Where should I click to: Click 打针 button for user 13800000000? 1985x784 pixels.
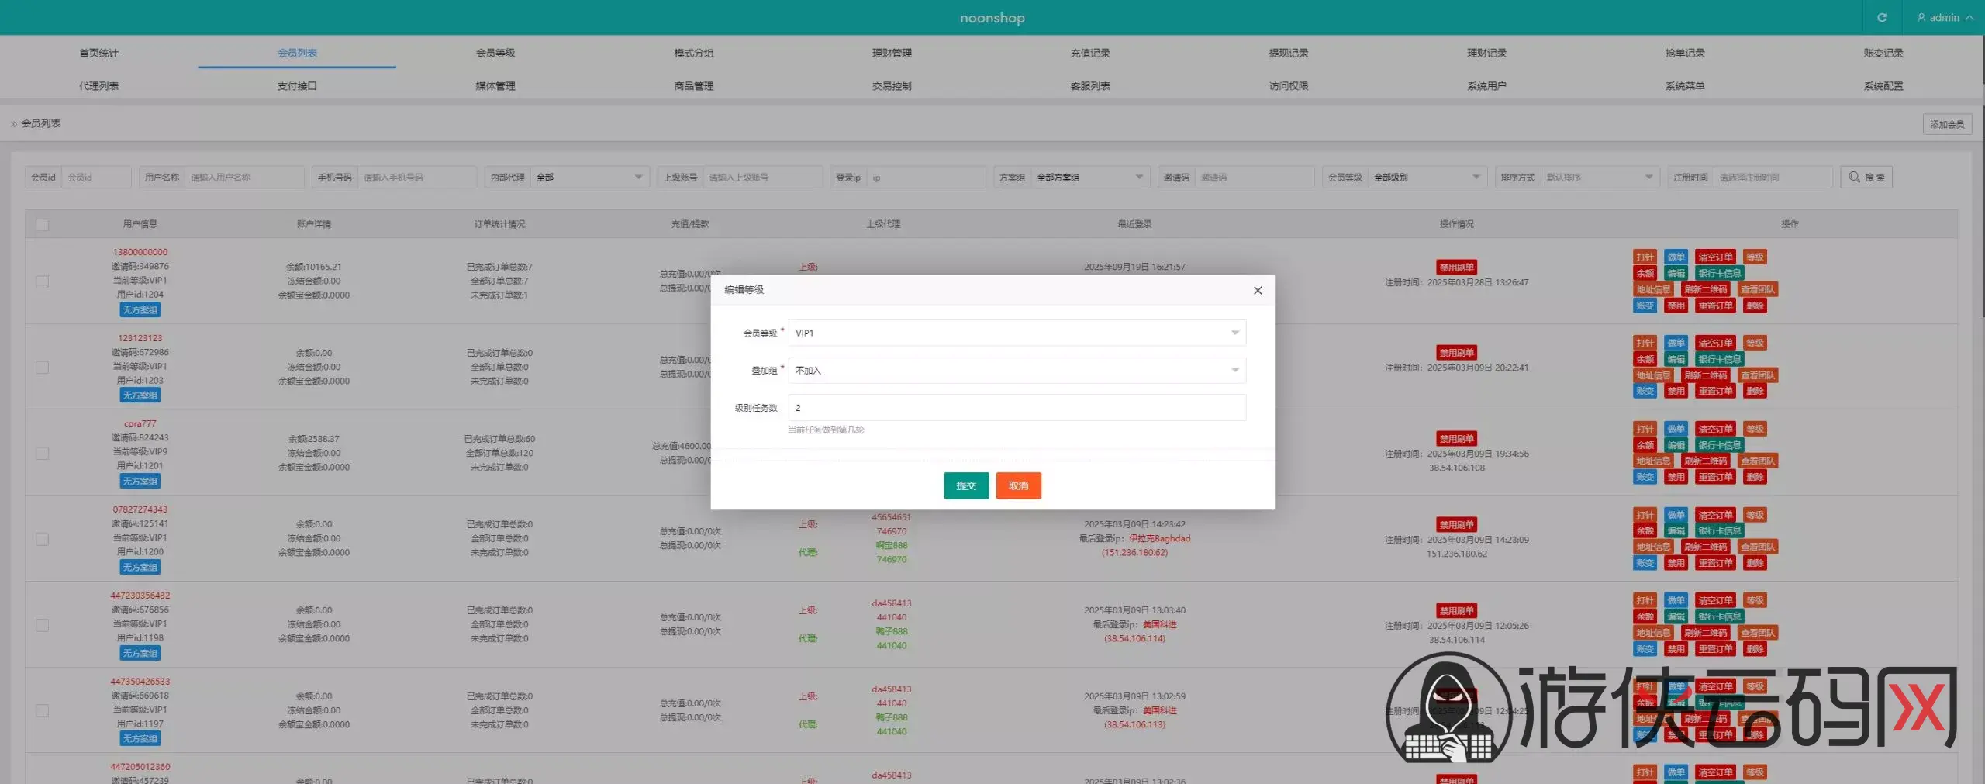pos(1645,257)
